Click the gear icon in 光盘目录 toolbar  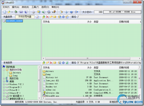tap(63, 17)
